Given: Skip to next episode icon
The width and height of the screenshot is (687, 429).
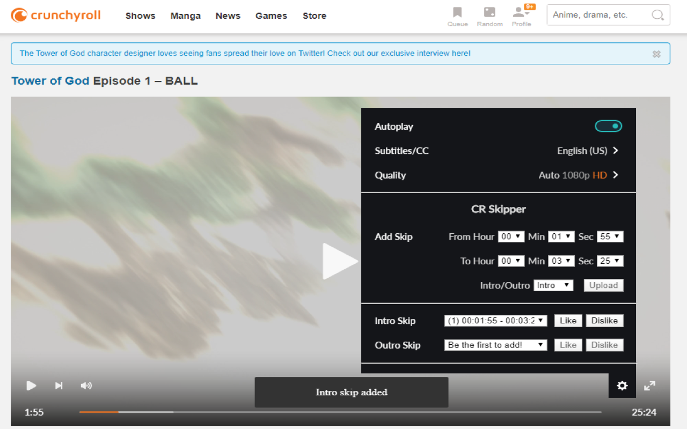Looking at the screenshot, I should coord(59,385).
